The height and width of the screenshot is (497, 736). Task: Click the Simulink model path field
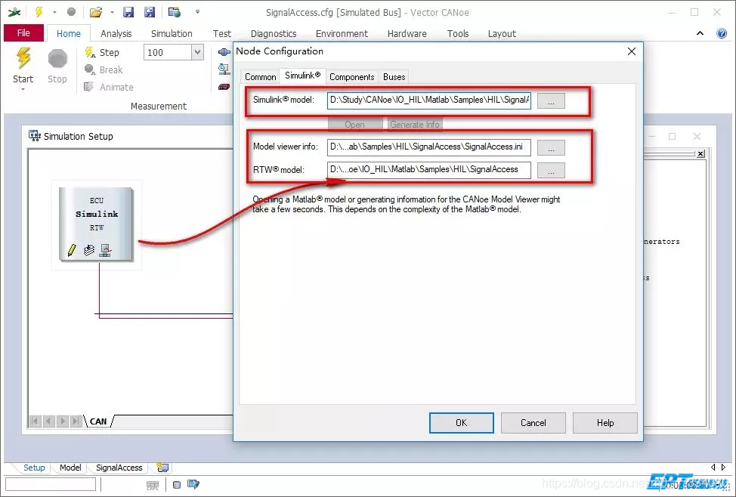tap(429, 100)
